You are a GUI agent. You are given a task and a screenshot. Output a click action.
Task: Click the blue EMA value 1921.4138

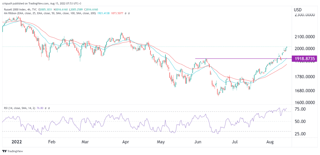(103, 13)
